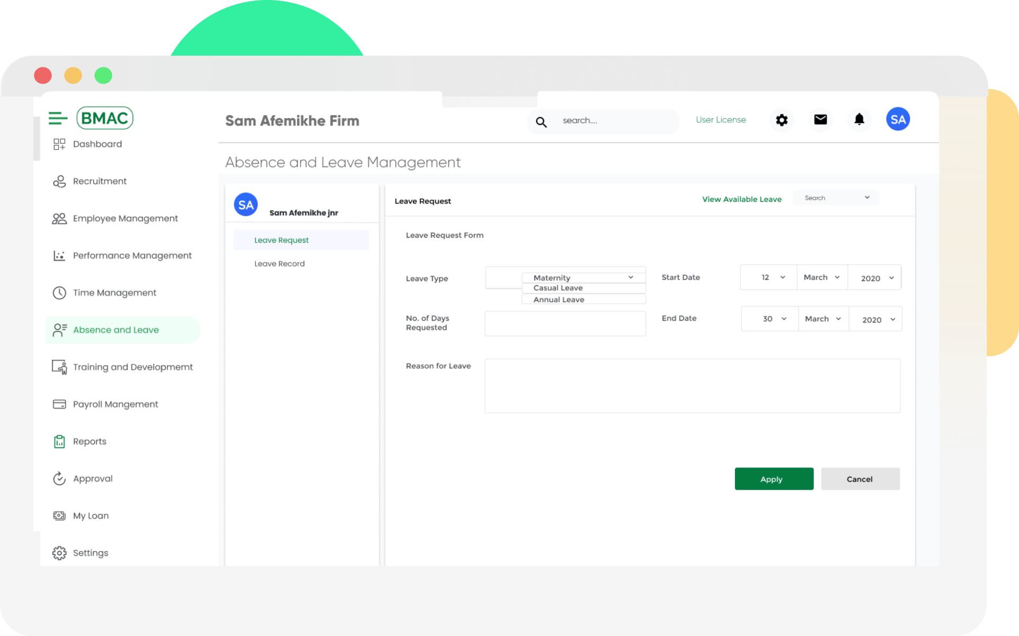1019x636 pixels.
Task: Select the Leave Record tab
Action: 279,263
